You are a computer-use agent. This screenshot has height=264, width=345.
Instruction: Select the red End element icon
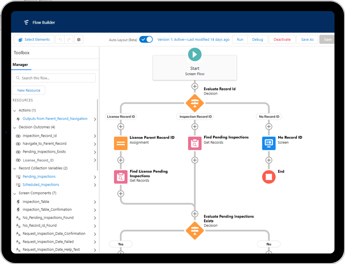coord(269,177)
